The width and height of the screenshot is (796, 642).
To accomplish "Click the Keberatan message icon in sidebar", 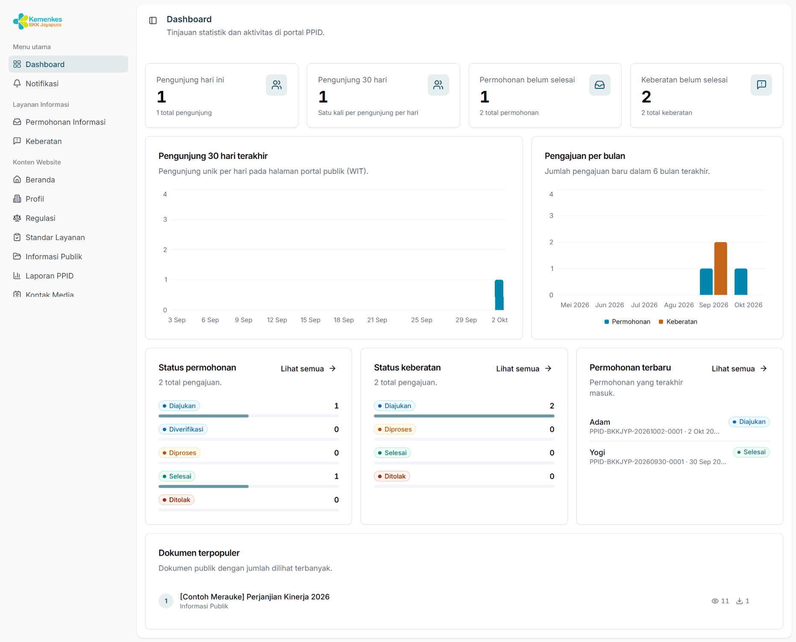I will point(17,141).
